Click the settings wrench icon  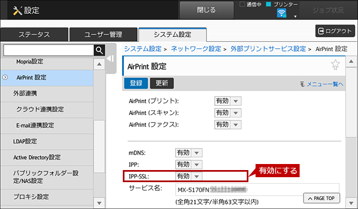tap(18, 10)
